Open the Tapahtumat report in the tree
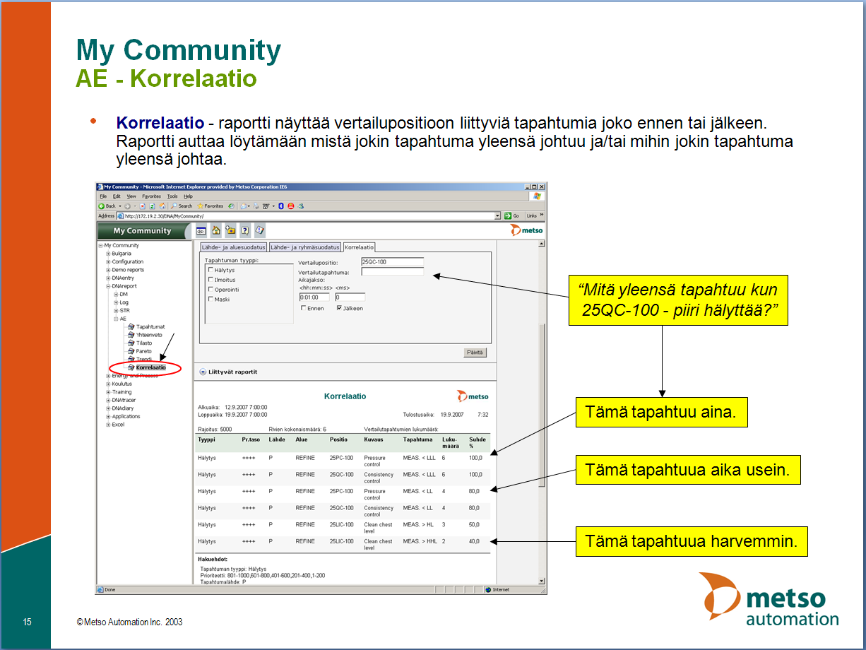This screenshot has width=866, height=650. [150, 326]
